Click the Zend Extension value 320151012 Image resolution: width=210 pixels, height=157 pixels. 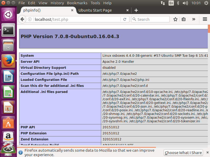coord(112,139)
